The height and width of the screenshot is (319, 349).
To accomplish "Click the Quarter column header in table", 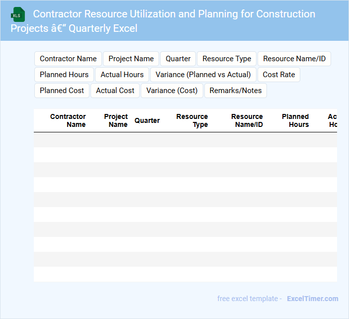I will pos(147,120).
